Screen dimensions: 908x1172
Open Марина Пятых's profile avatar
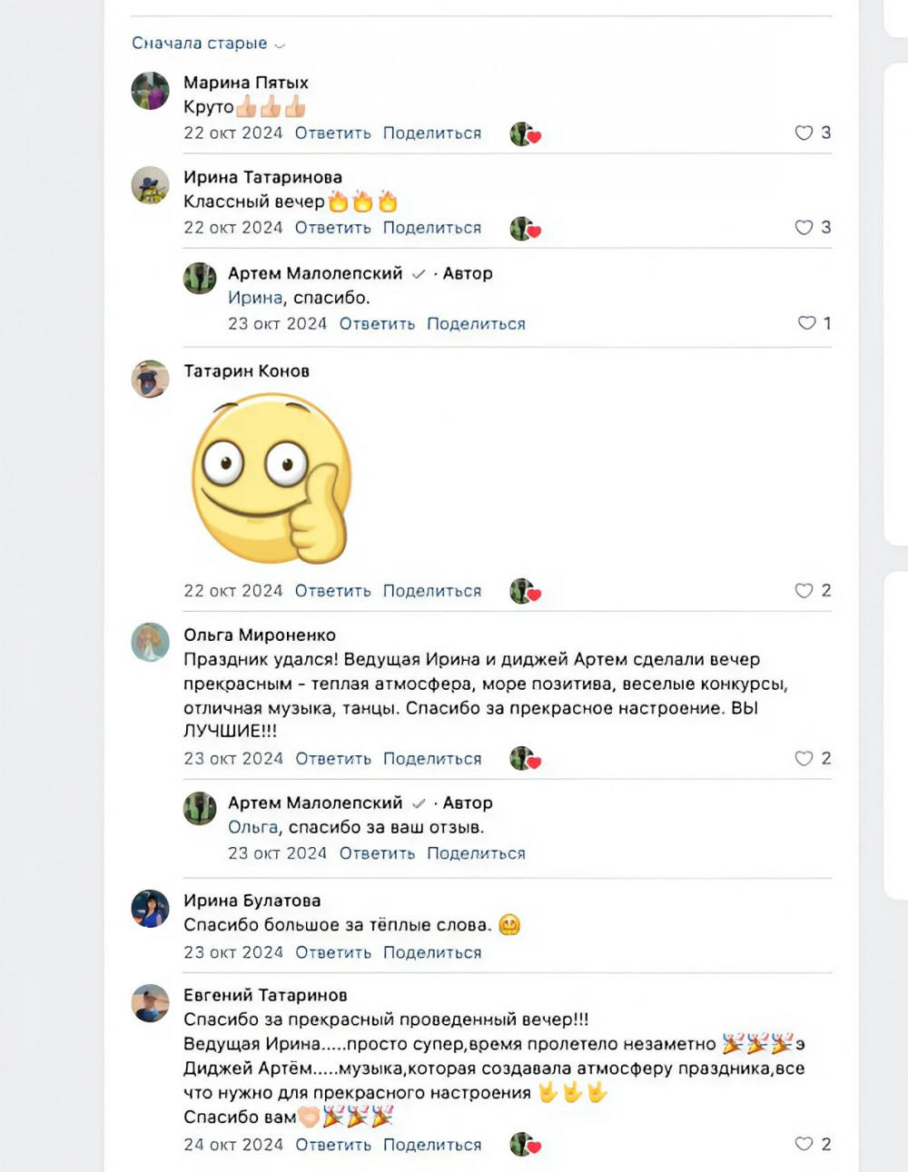(151, 91)
